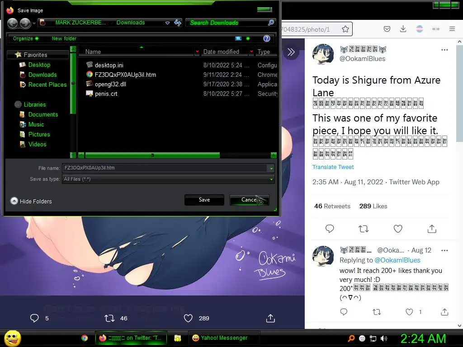Open the Organize menu
Screen dimensions: 463x347
26,38
